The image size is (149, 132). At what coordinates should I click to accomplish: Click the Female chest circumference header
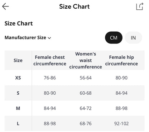[50, 60]
